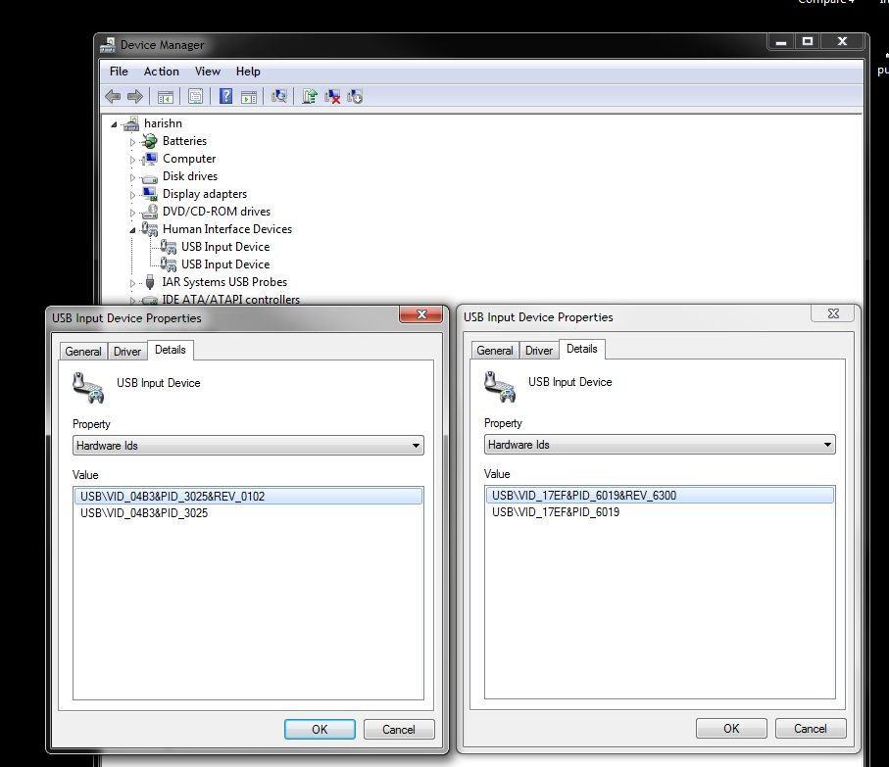
Task: Select Details tab in right Properties dialog
Action: (x=581, y=349)
